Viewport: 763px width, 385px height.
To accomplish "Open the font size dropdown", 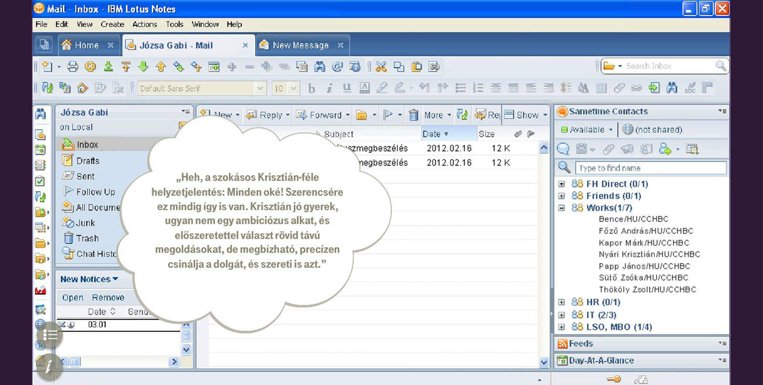I will click(294, 88).
